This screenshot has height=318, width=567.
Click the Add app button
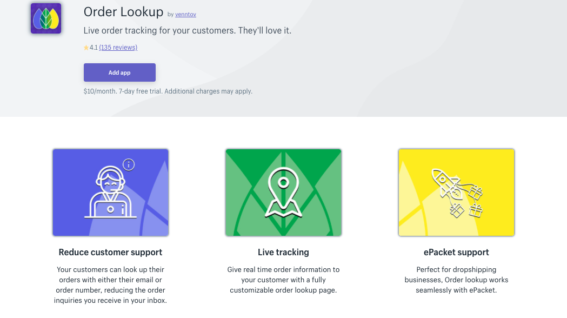(119, 72)
